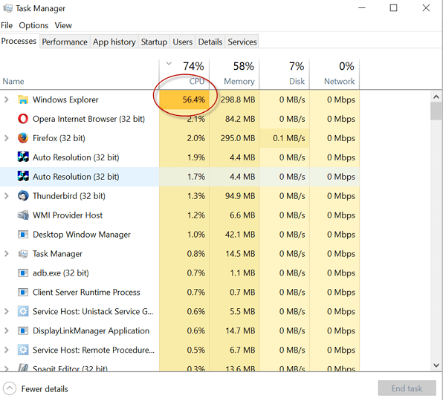Expand the Thunderbird (32 bit) process group

point(6,195)
